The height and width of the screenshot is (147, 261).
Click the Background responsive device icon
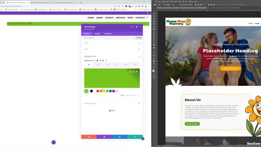[x=97, y=60]
